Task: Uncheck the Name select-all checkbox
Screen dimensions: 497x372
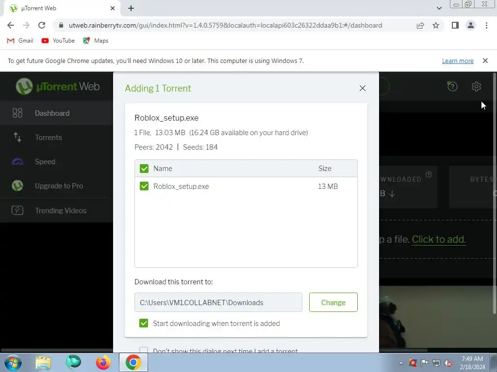Action: 144,169
